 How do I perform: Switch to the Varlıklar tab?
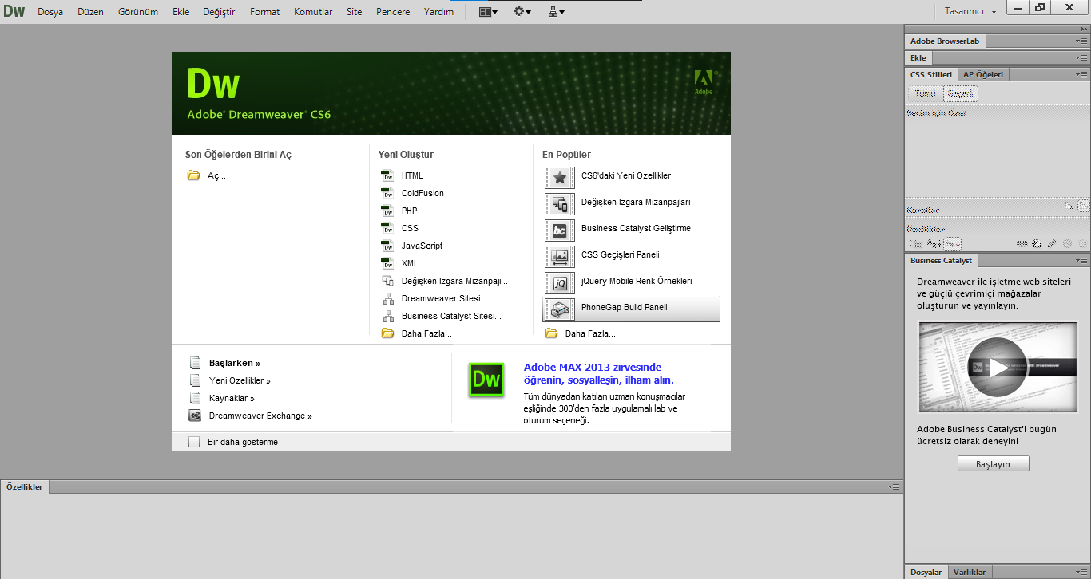pos(970,572)
